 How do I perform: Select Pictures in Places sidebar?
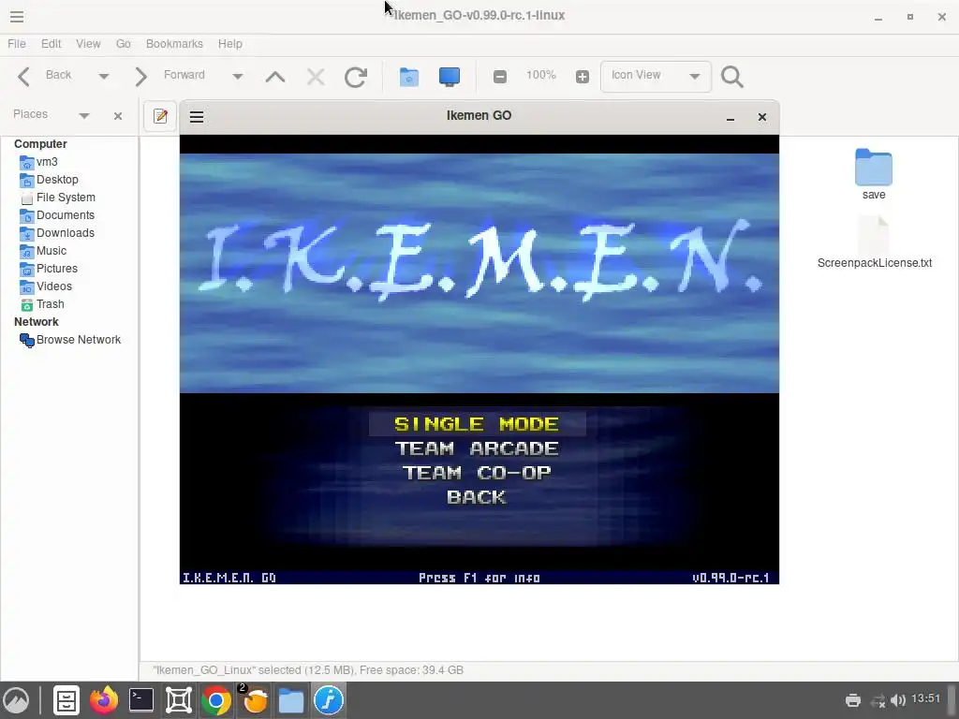click(49, 269)
